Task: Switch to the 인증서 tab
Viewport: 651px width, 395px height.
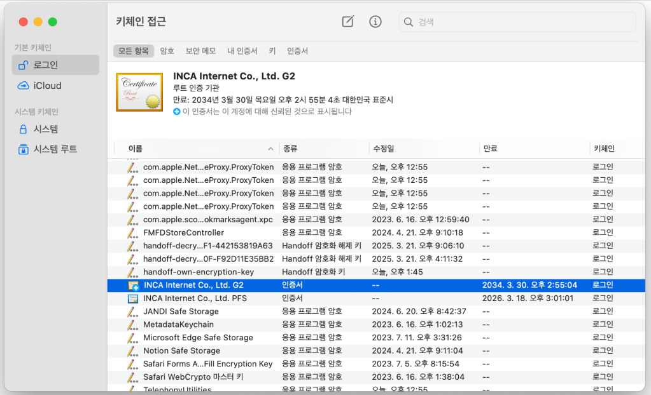Action: 297,51
